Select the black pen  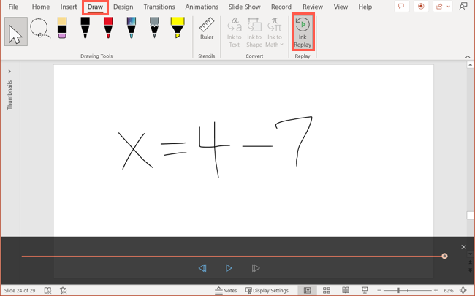pyautogui.click(x=85, y=28)
